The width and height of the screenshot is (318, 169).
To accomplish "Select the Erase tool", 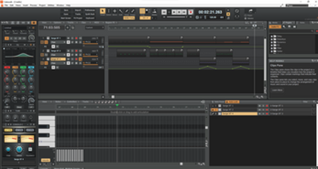I will (133, 11).
